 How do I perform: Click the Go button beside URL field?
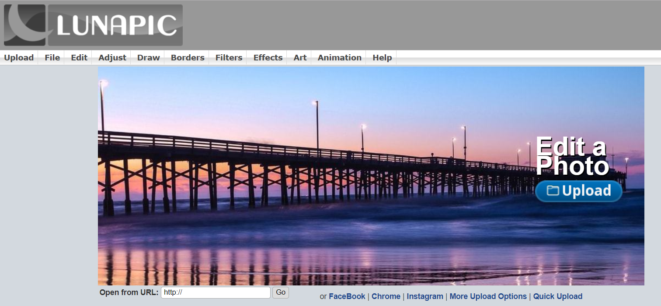(281, 292)
